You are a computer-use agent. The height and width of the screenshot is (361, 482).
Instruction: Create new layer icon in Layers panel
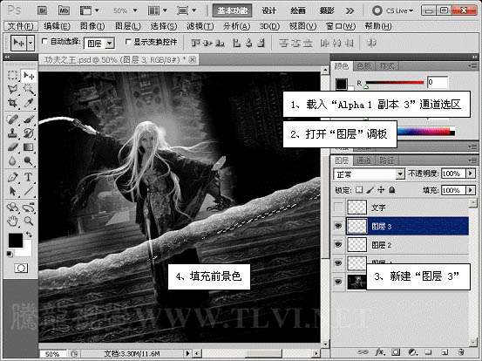444,351
